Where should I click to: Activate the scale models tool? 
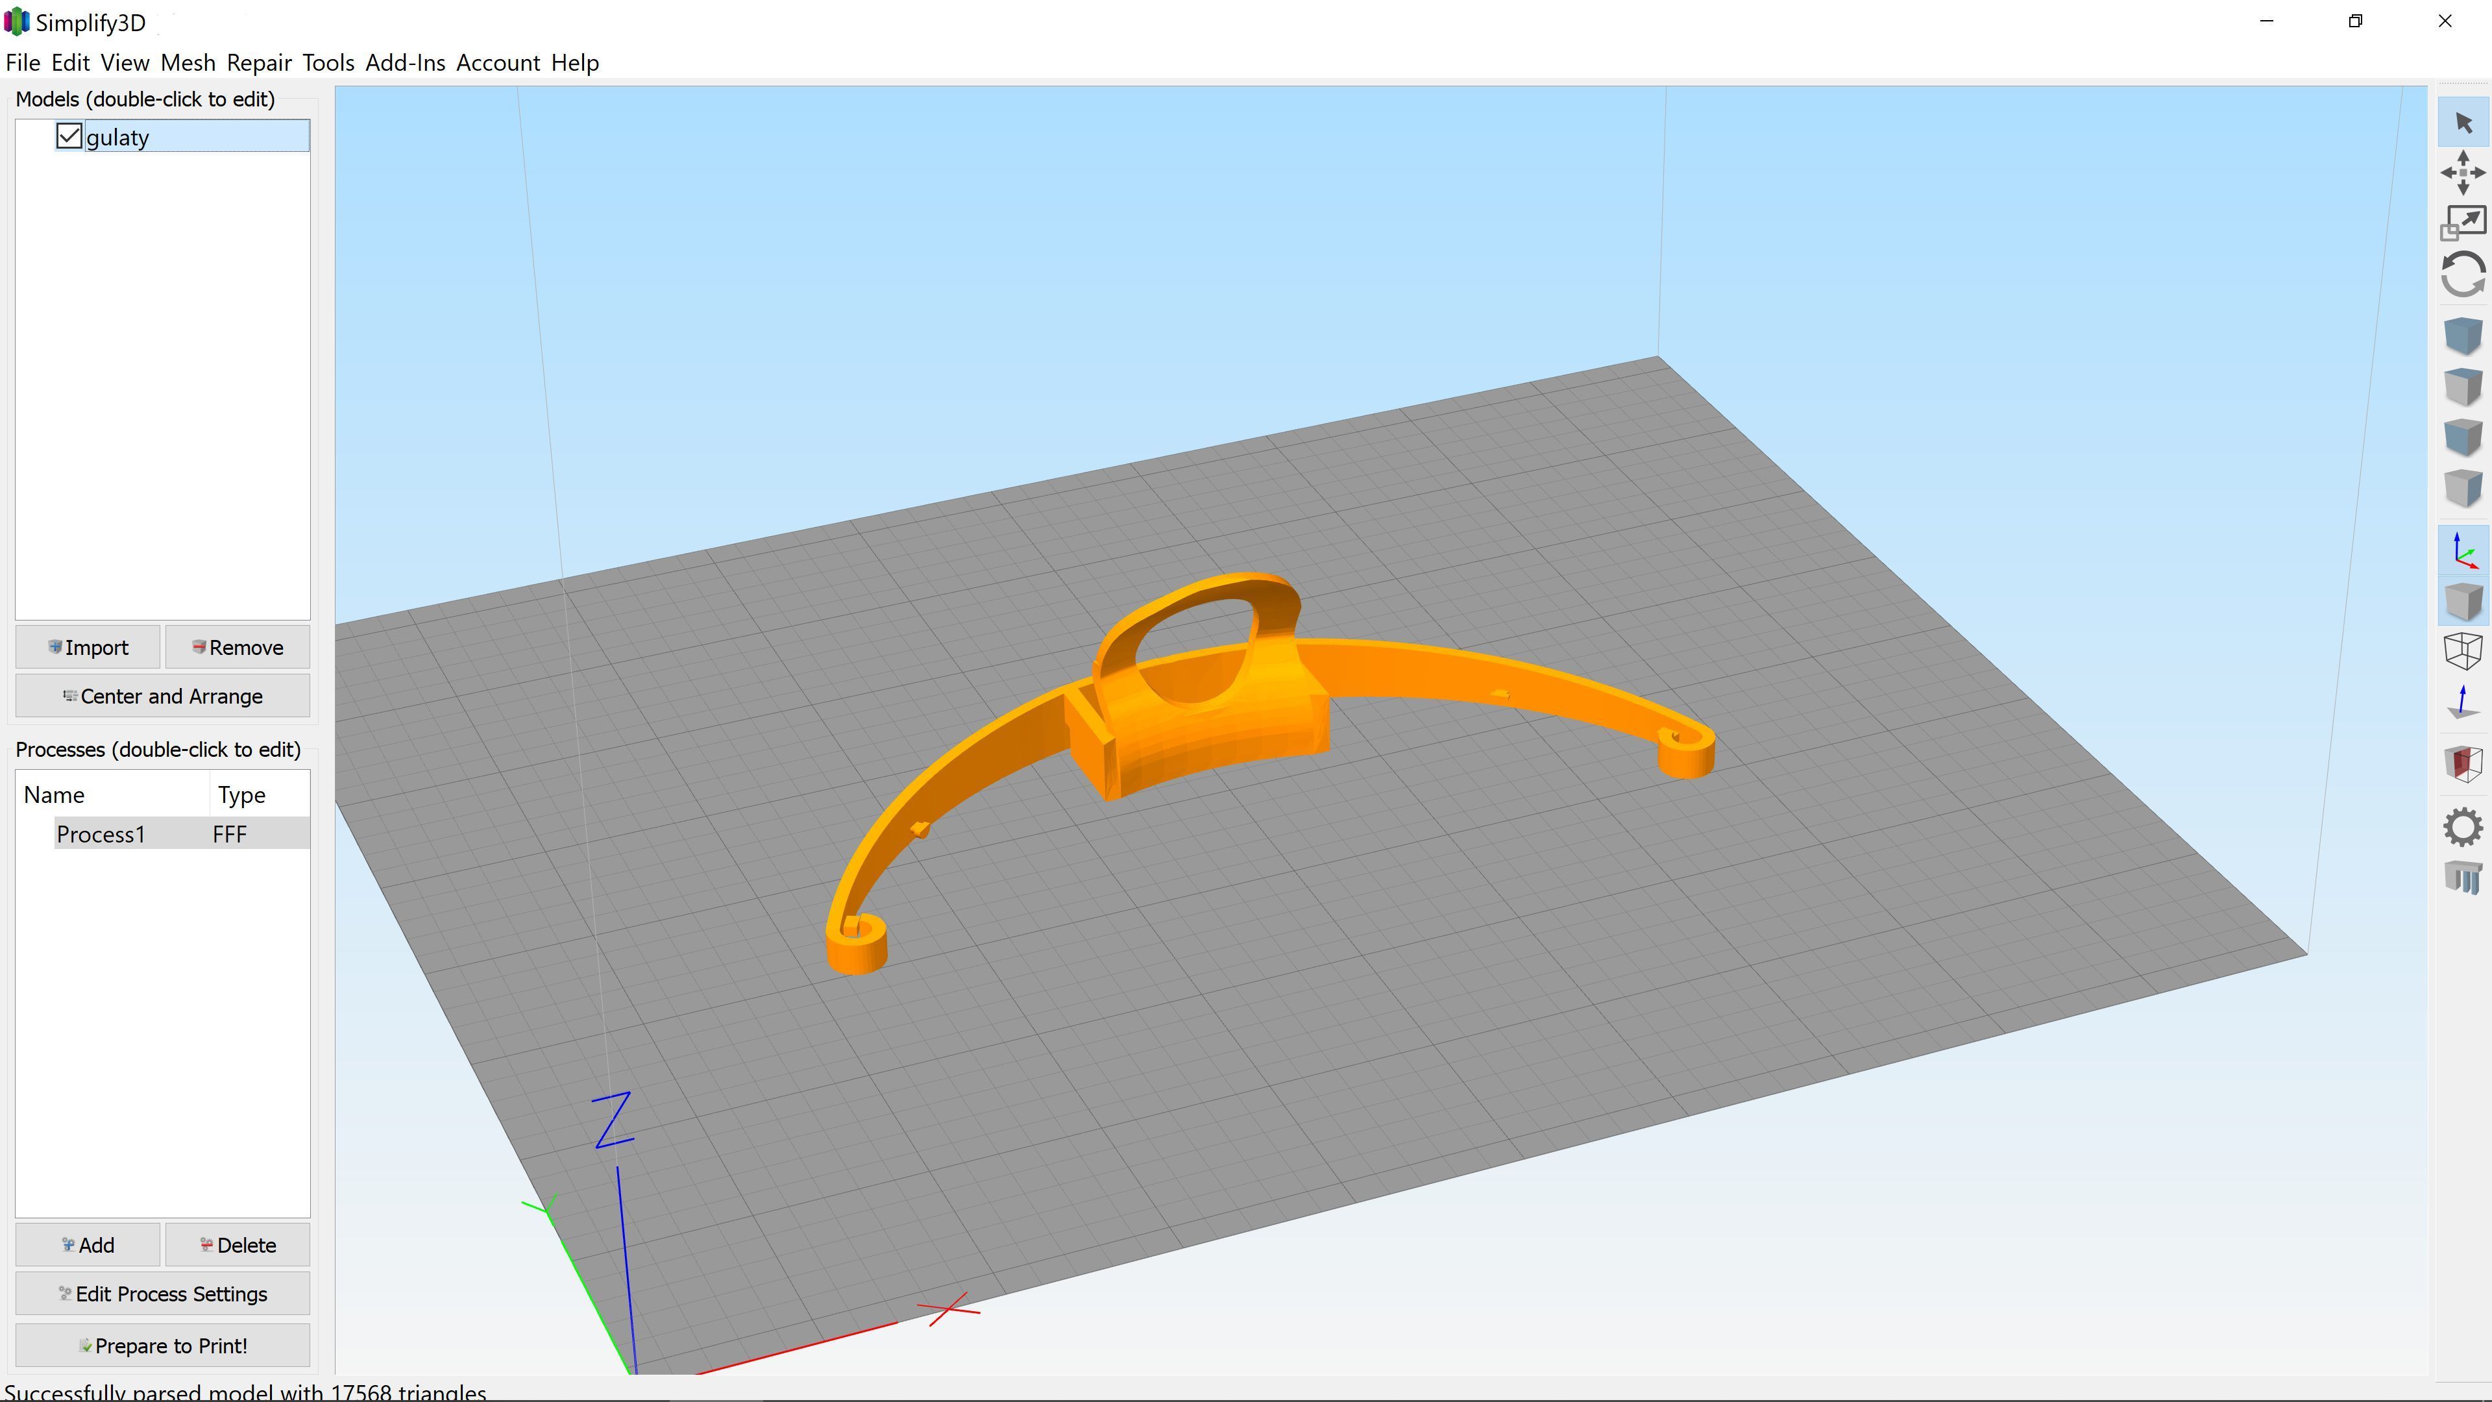(x=2463, y=223)
